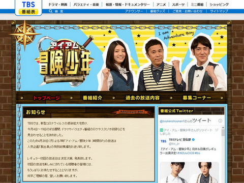Screen dimensions: 244x183
Task: Open the ドラマ・映画 menu
Action: pyautogui.click(x=58, y=5)
